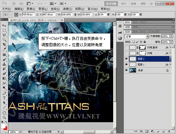176x134 pixels.
Task: Toggle lock image pixels brush icon
Action: [137, 42]
